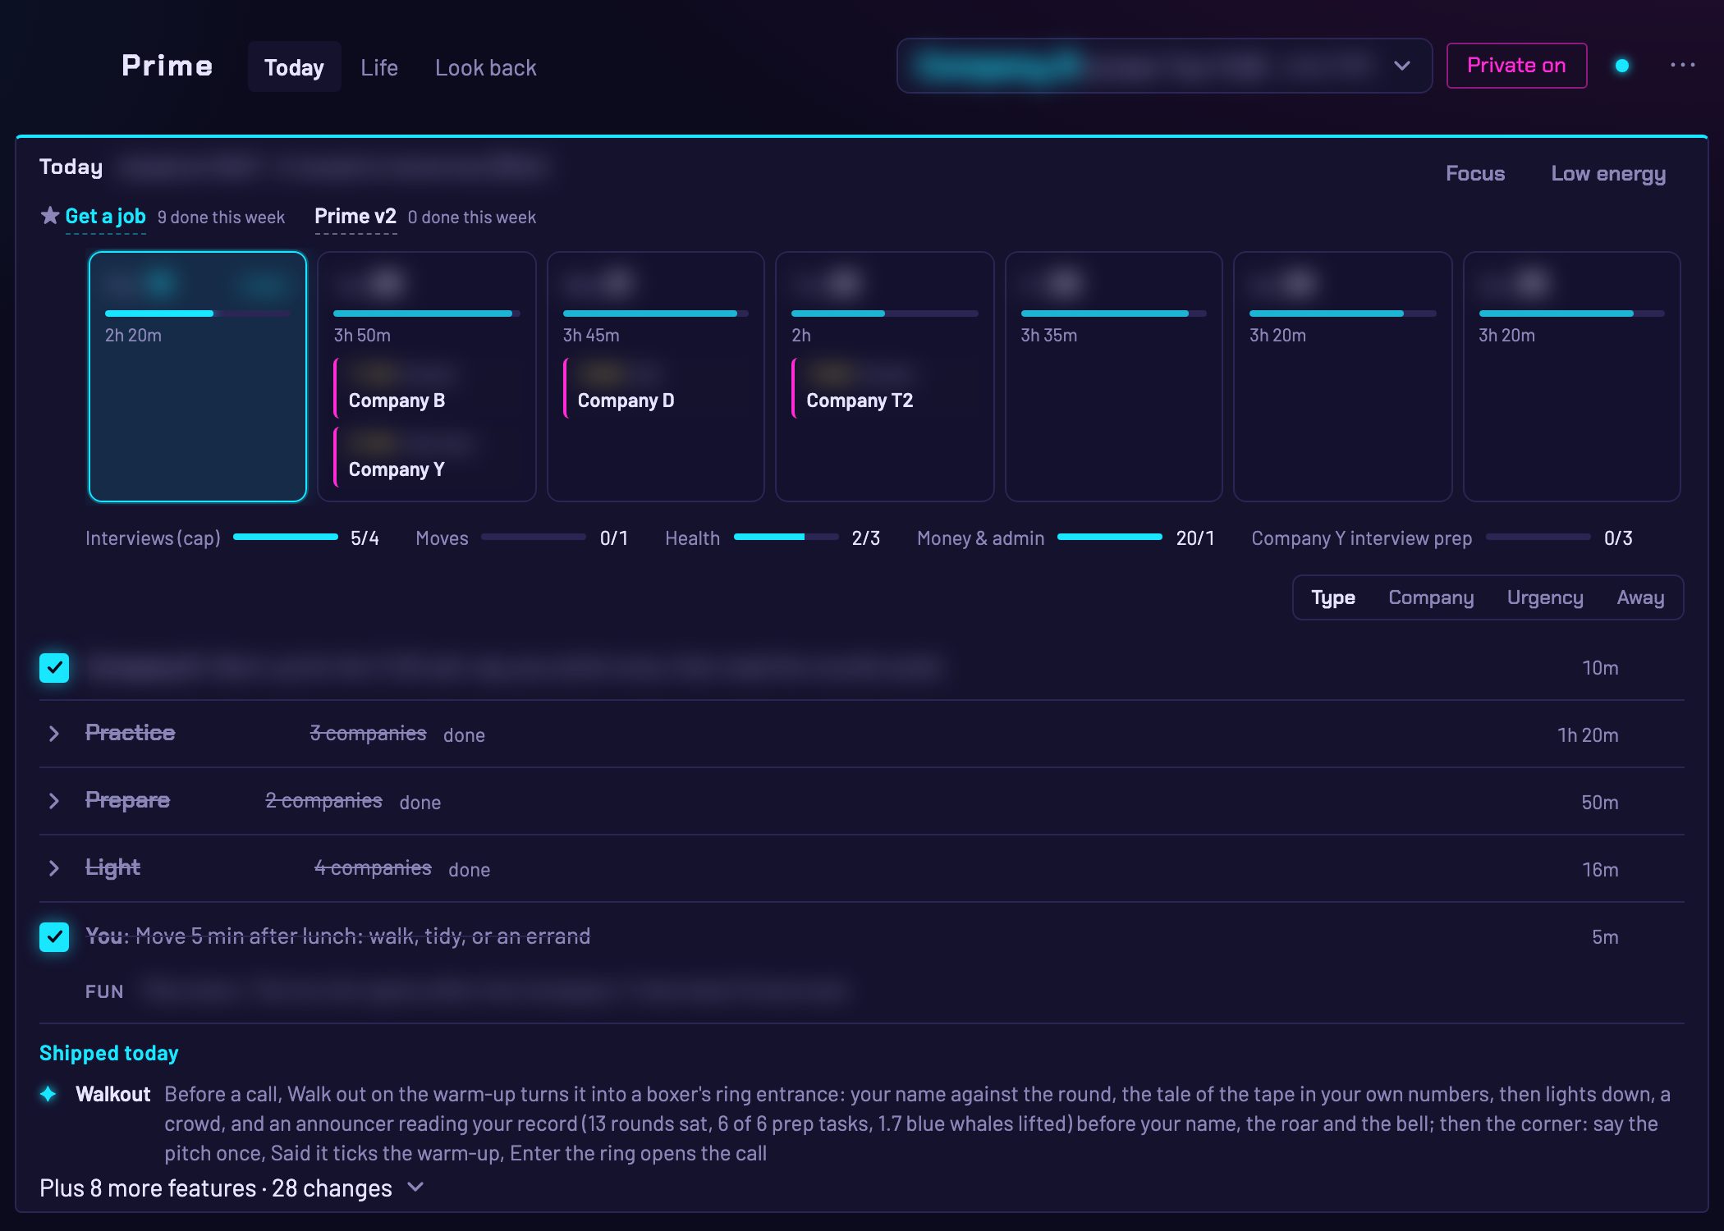Image resolution: width=1724 pixels, height=1231 pixels.
Task: Expand the Light row
Action: (x=54, y=868)
